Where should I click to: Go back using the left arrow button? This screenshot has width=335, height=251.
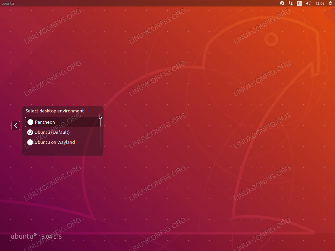(x=16, y=125)
